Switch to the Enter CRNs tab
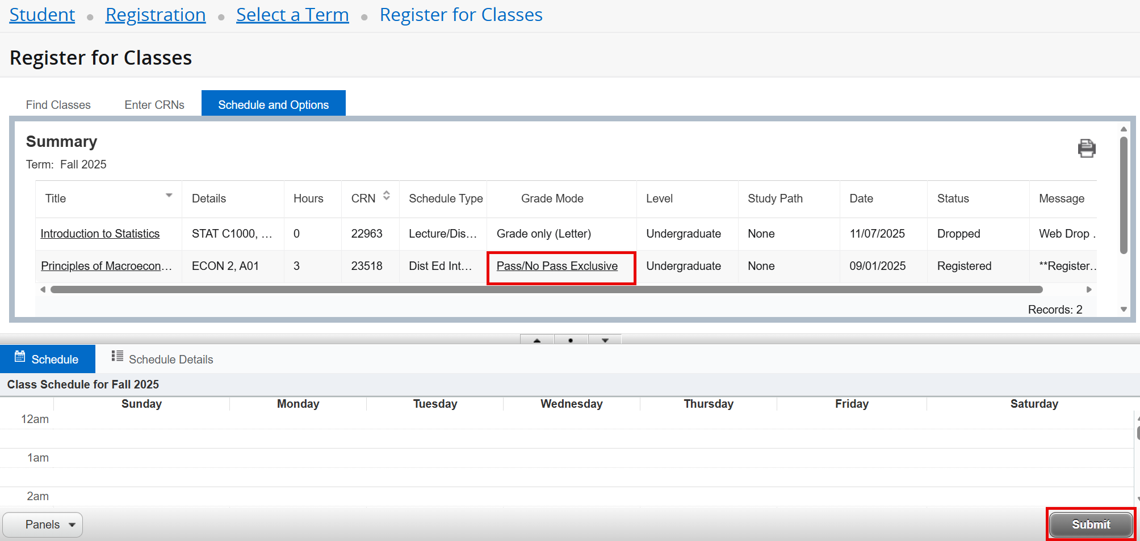The height and width of the screenshot is (541, 1140). click(154, 105)
